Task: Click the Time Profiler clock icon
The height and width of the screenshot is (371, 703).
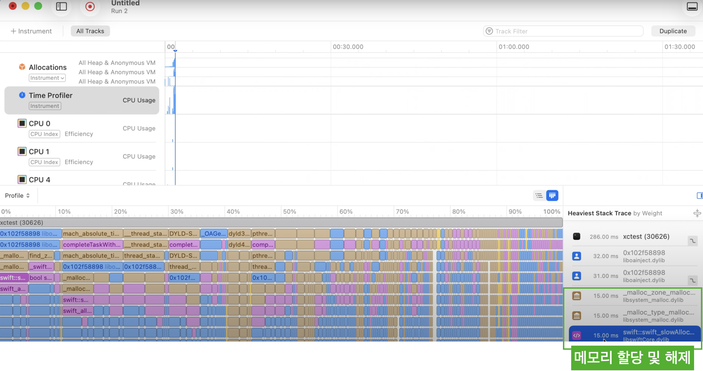Action: tap(22, 95)
